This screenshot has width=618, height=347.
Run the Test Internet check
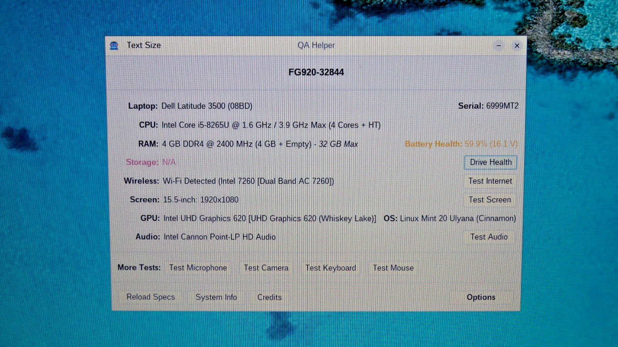click(490, 181)
